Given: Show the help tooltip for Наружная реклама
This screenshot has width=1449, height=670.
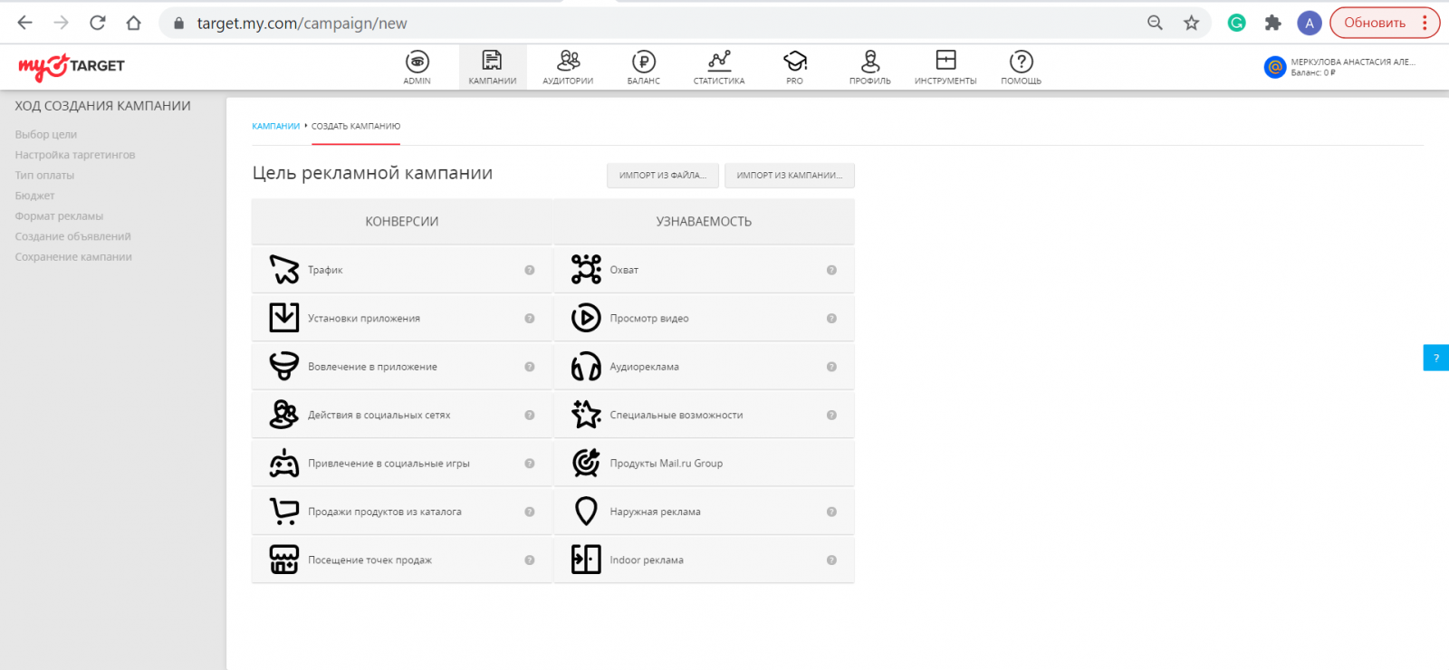Looking at the screenshot, I should click(831, 512).
